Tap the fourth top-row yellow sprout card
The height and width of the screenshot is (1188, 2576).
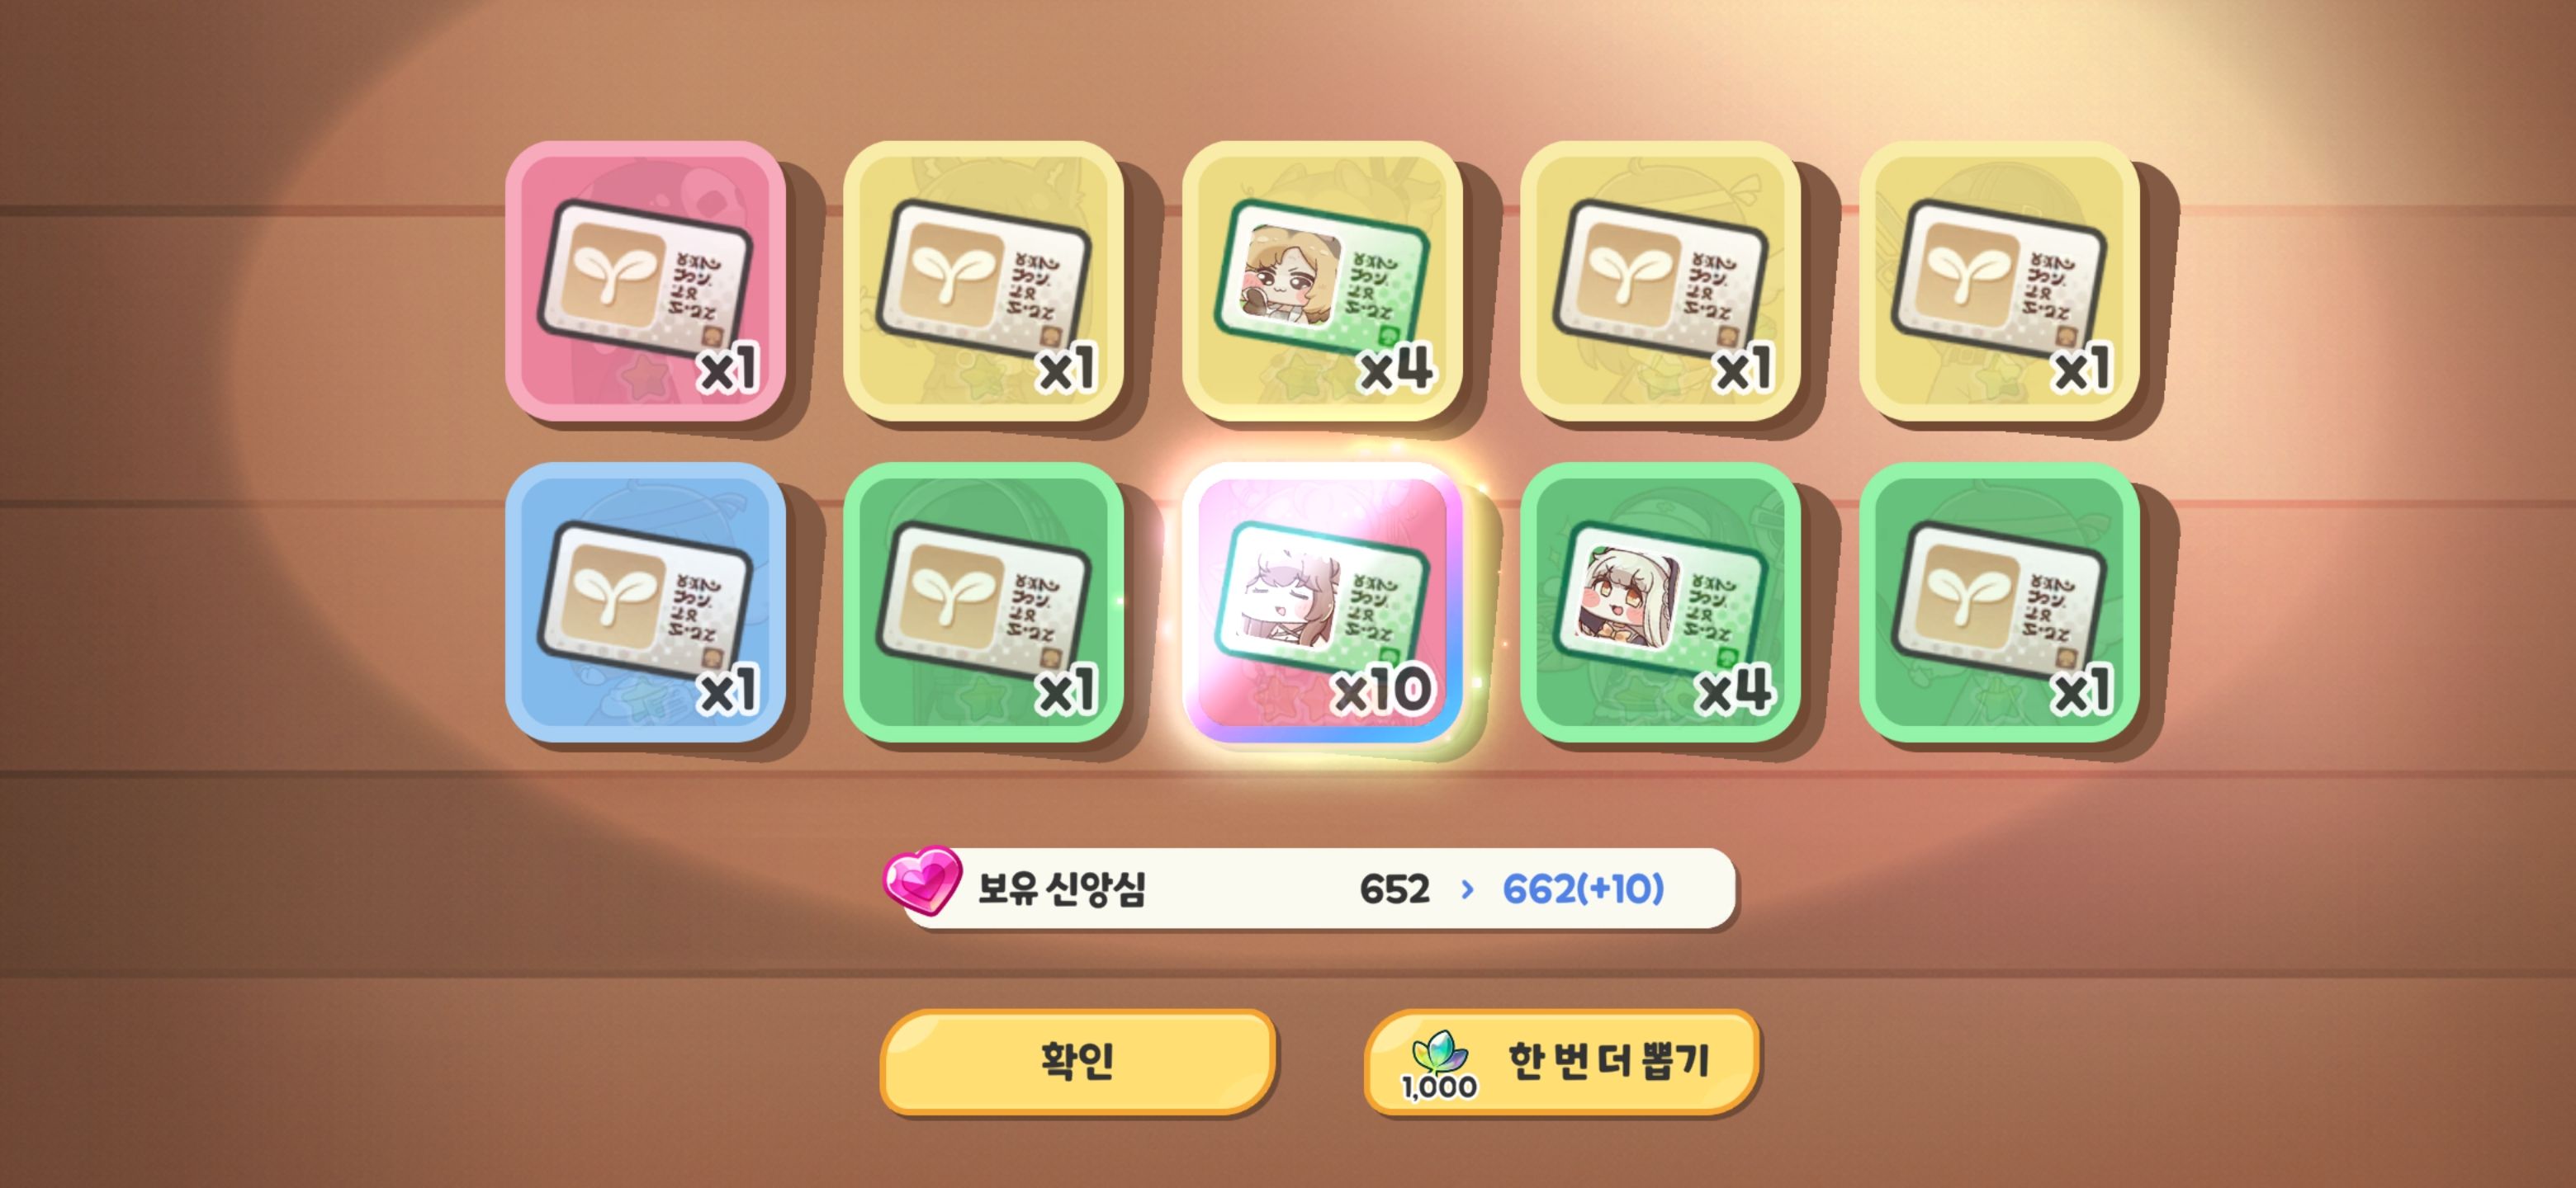click(x=1660, y=280)
